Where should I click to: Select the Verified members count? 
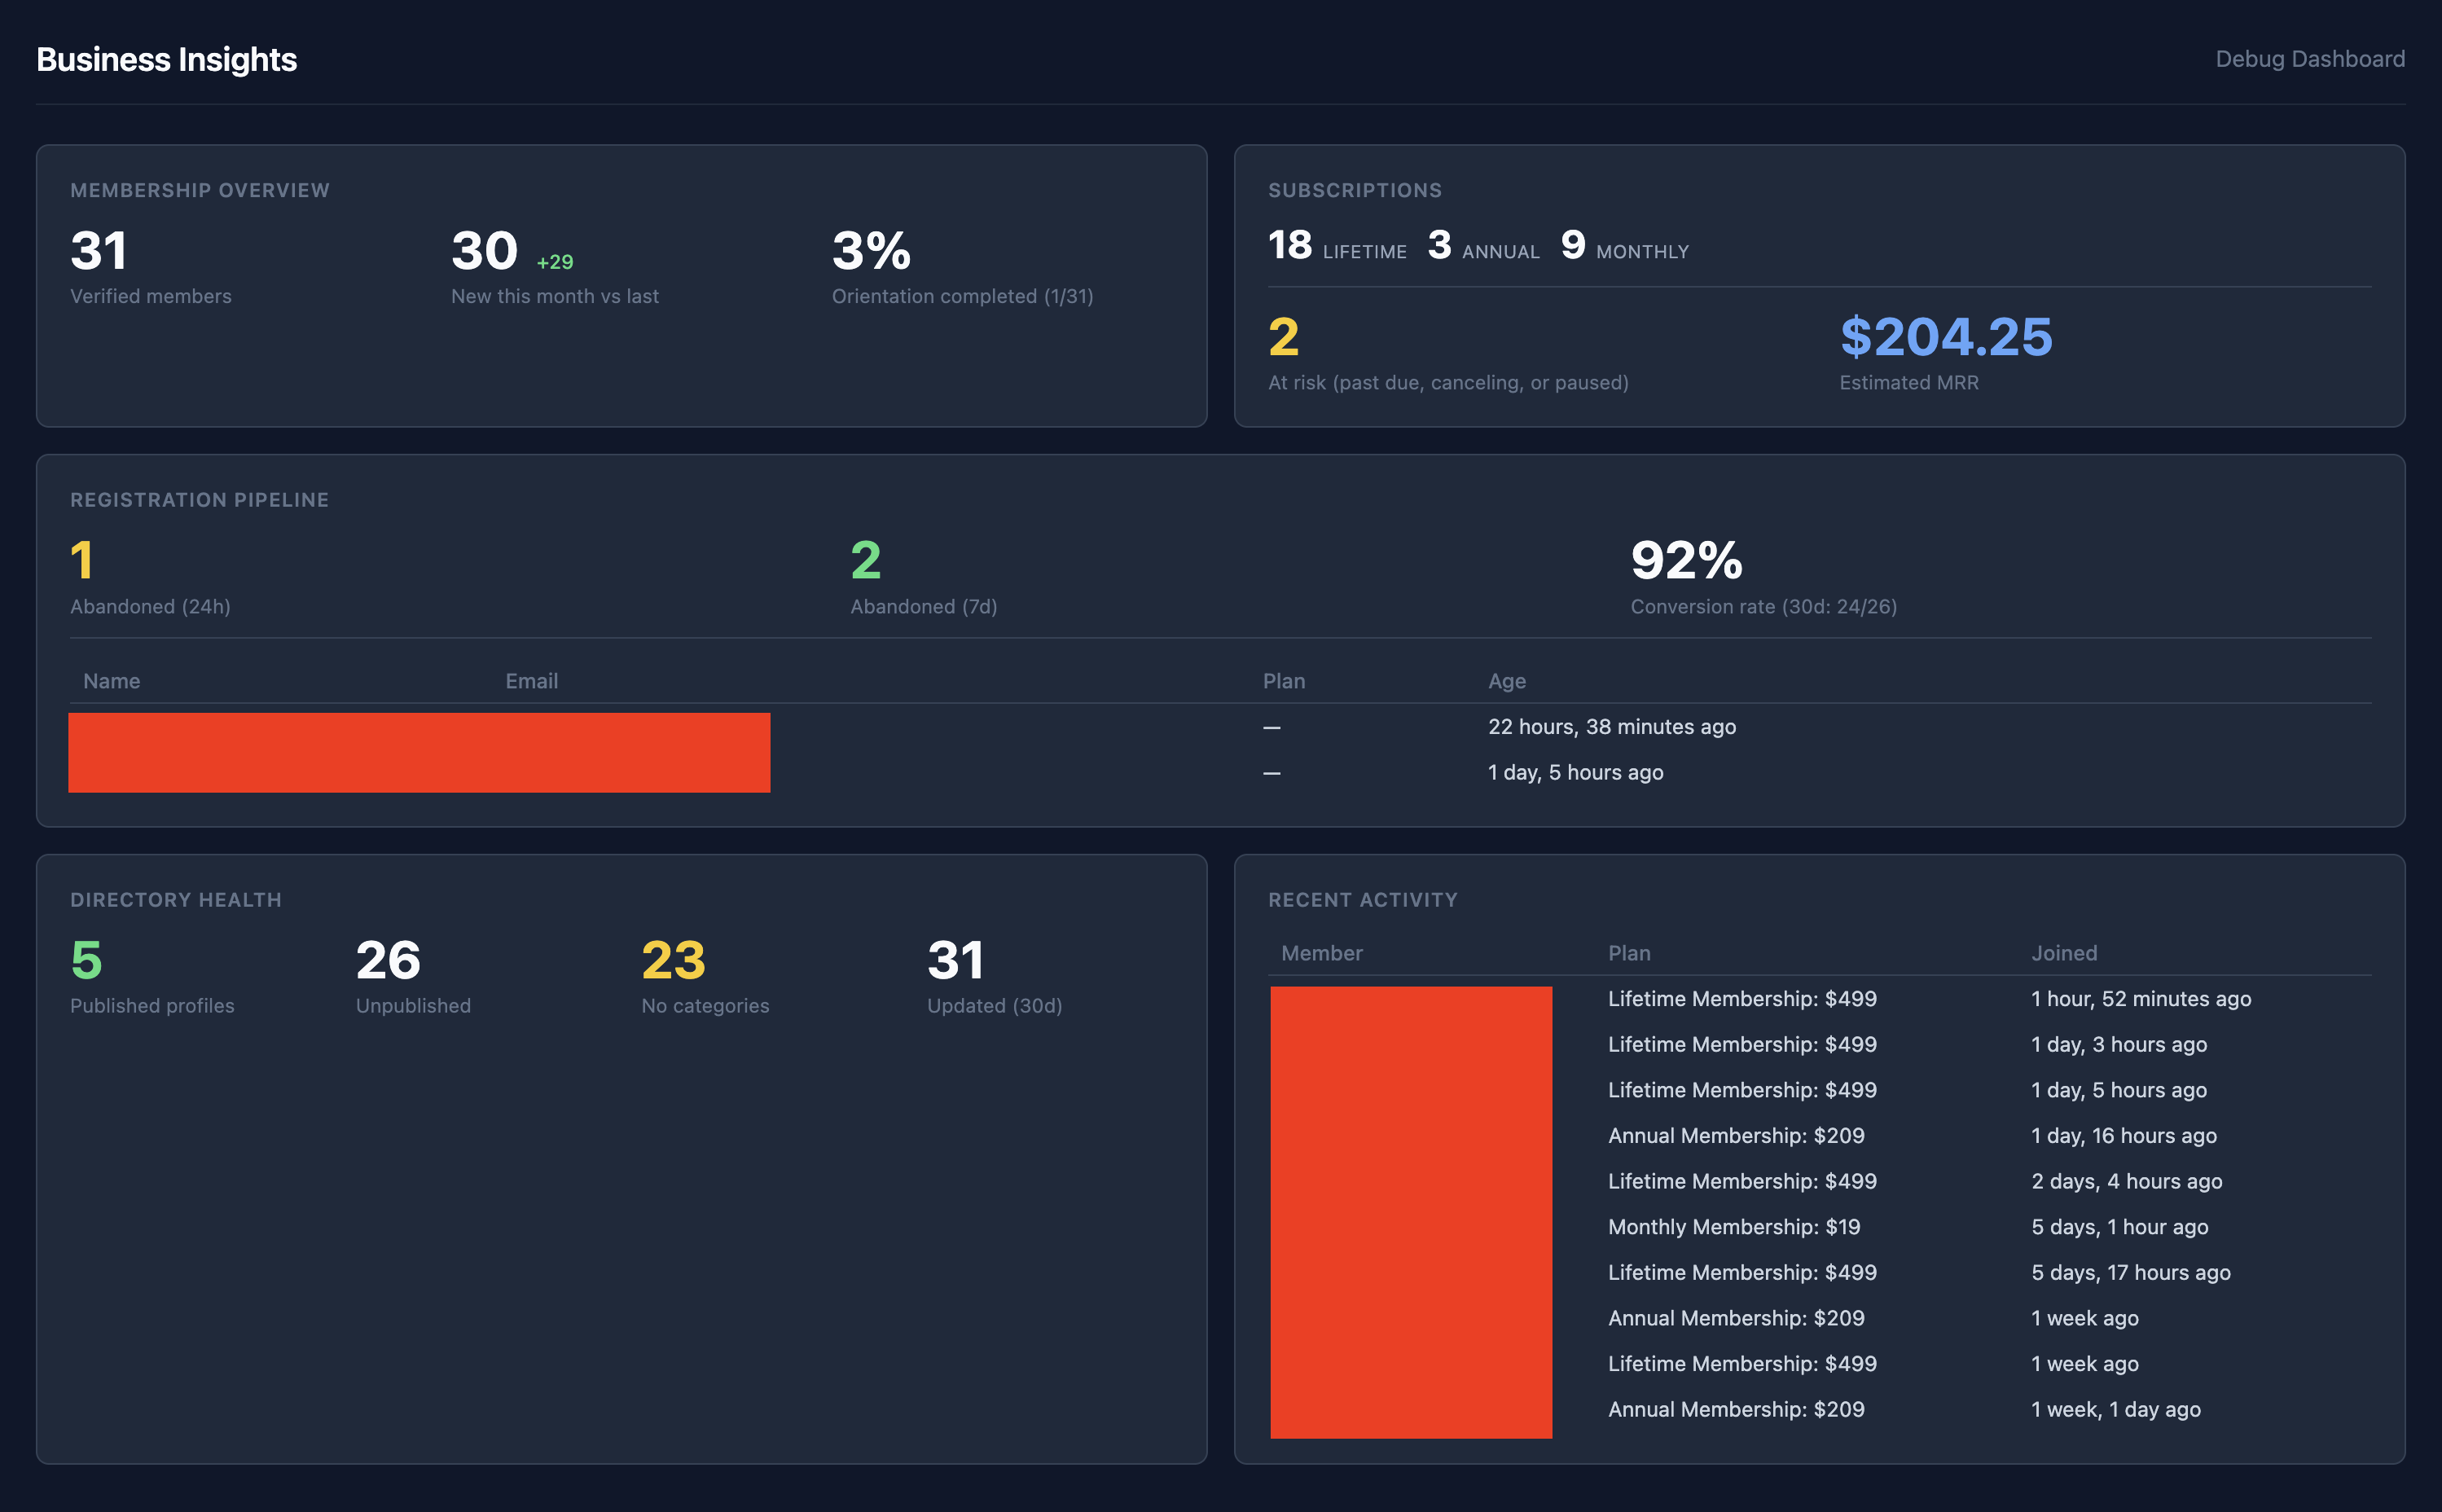tap(97, 251)
